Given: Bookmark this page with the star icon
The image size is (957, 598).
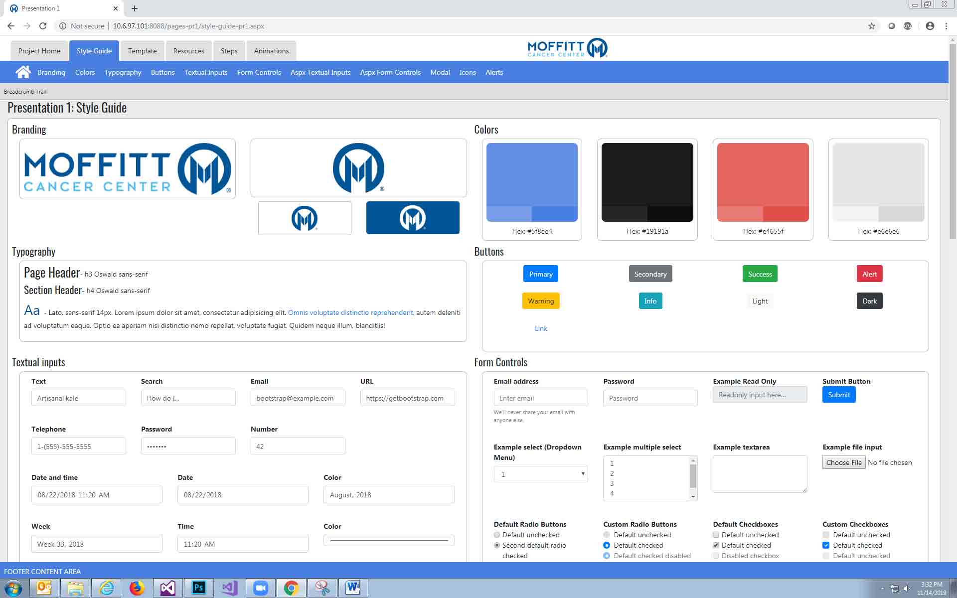Looking at the screenshot, I should point(871,26).
